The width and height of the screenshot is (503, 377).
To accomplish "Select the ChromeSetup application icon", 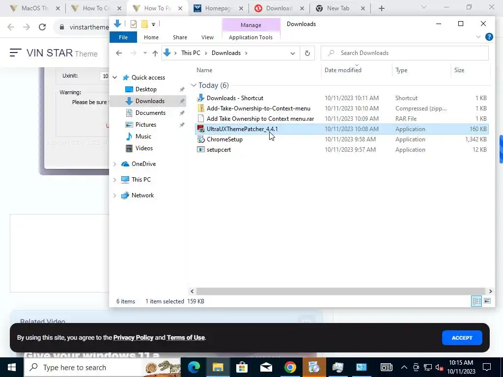I will click(x=201, y=139).
